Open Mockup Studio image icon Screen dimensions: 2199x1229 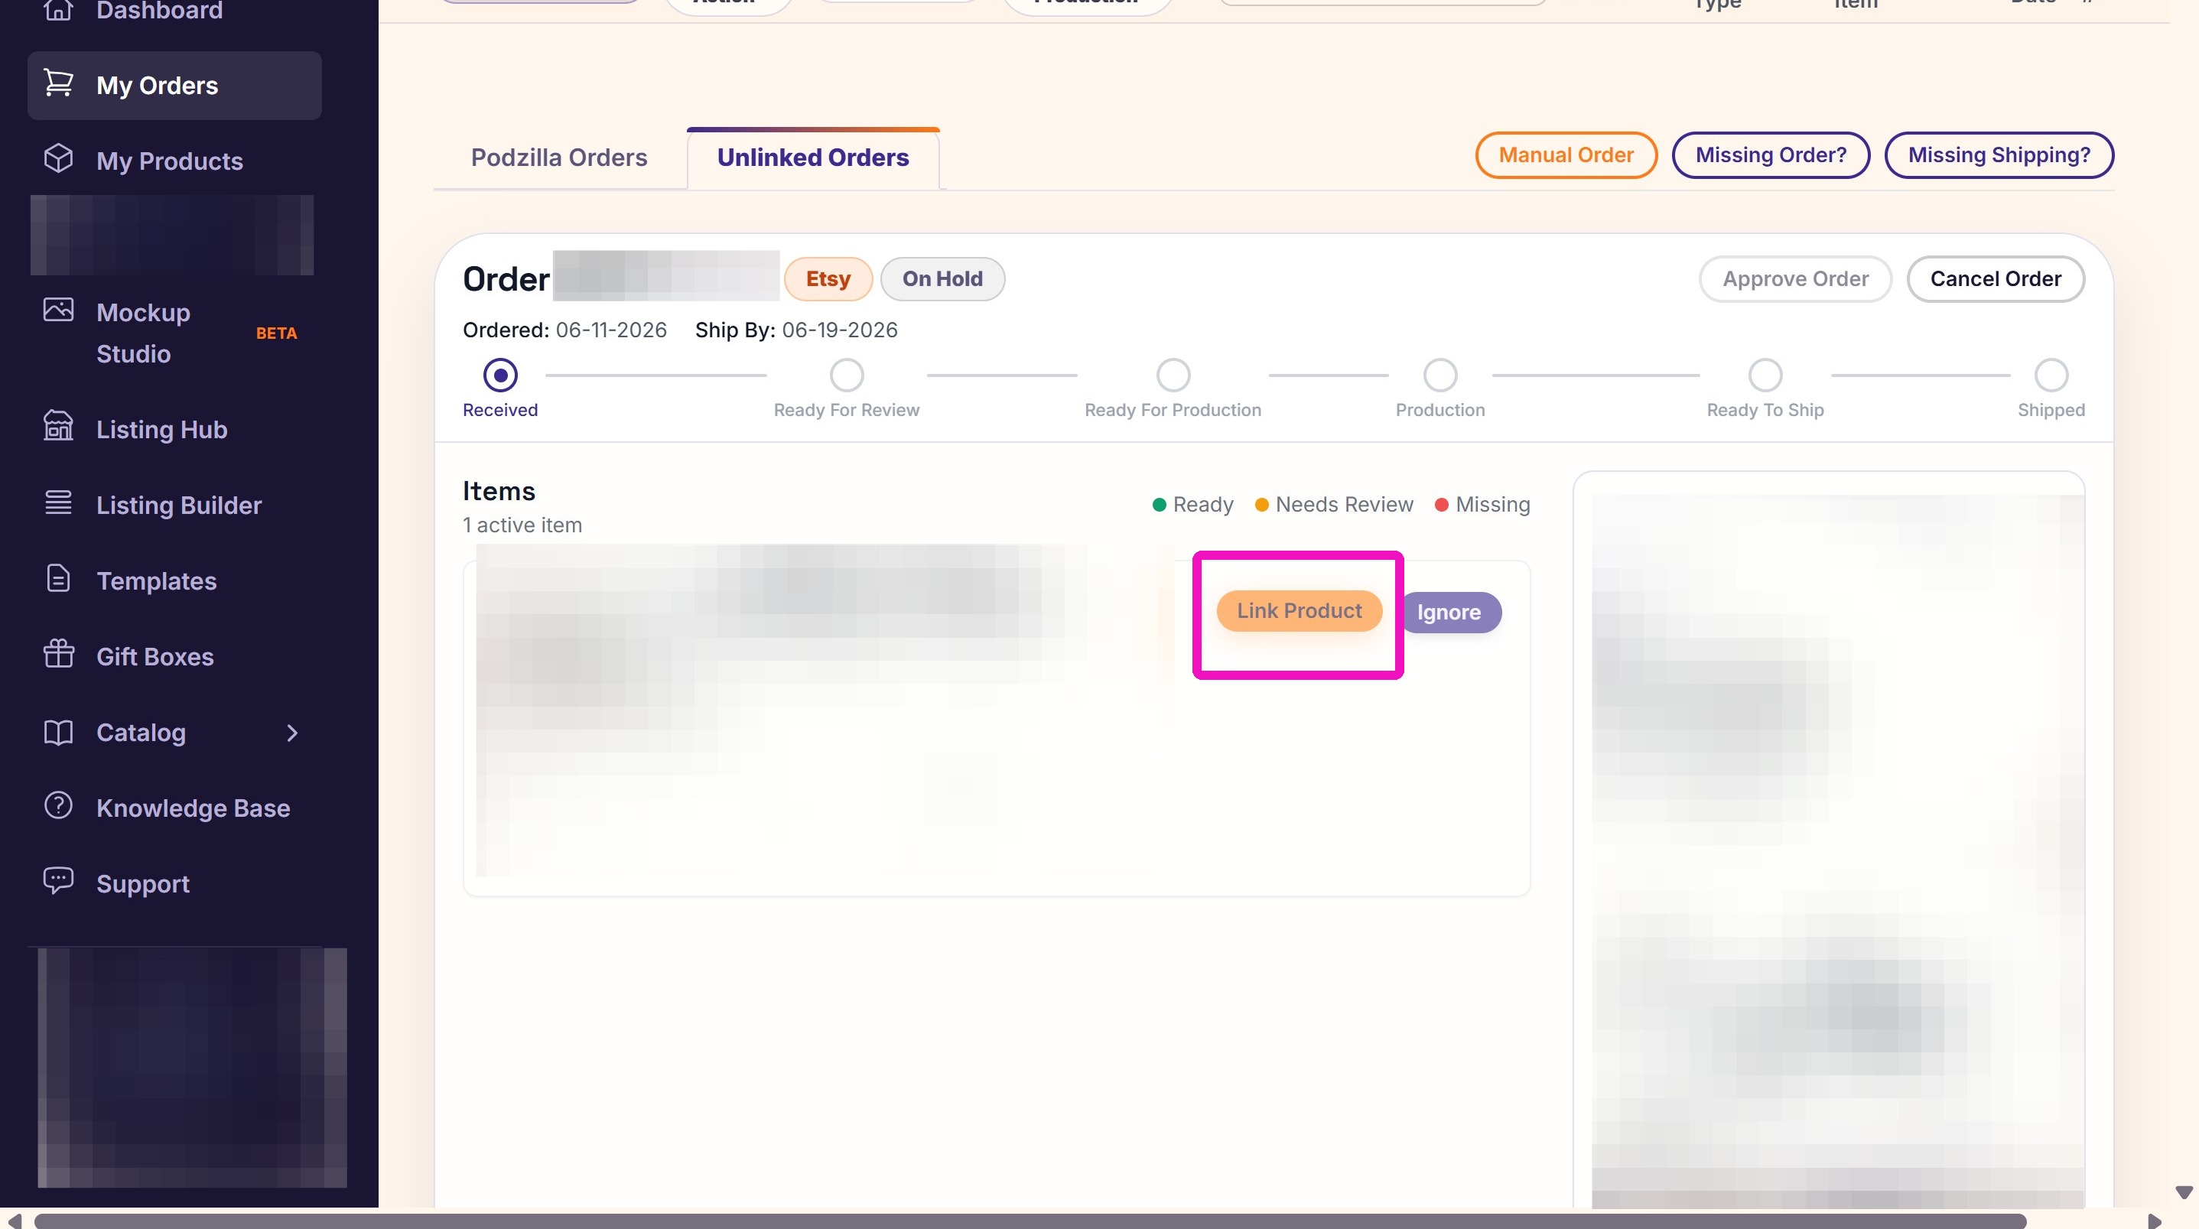58,310
